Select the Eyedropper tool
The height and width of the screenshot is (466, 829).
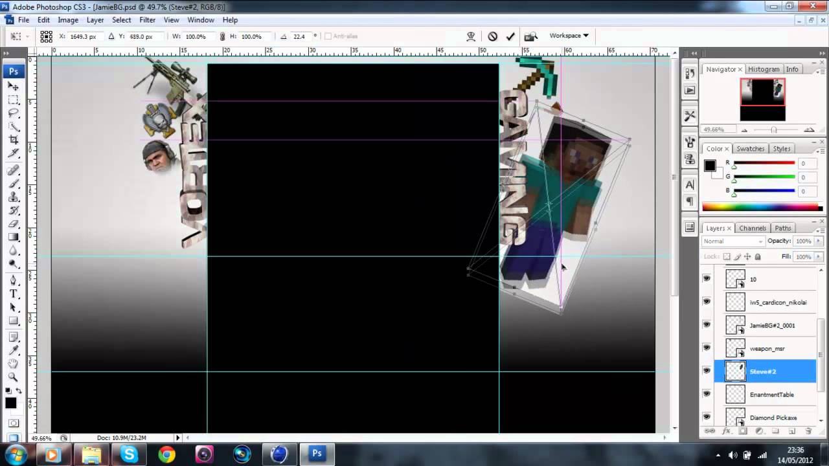(13, 351)
